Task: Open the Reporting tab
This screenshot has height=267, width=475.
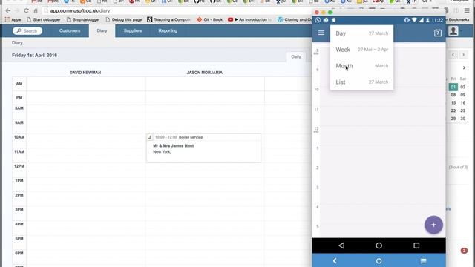Action: [168, 30]
